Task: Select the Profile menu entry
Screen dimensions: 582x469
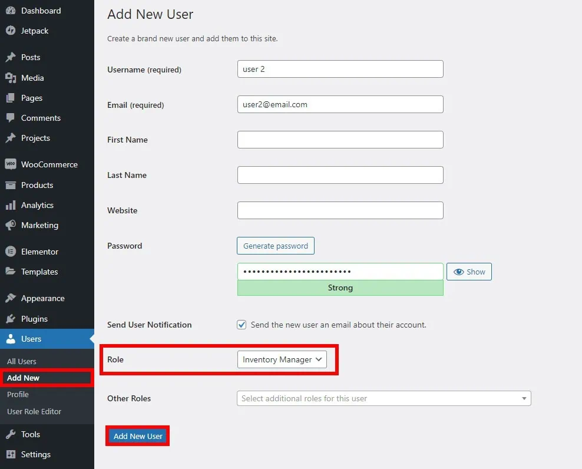Action: pyautogui.click(x=18, y=394)
